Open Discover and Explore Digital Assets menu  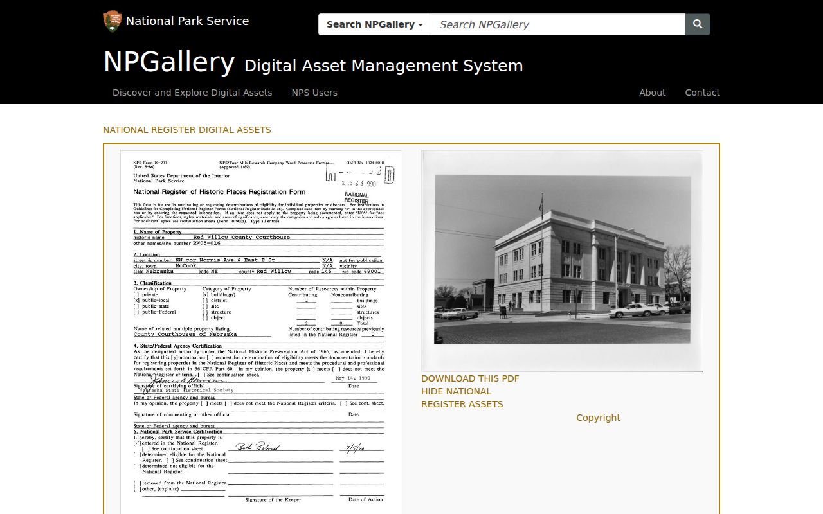[x=192, y=93]
